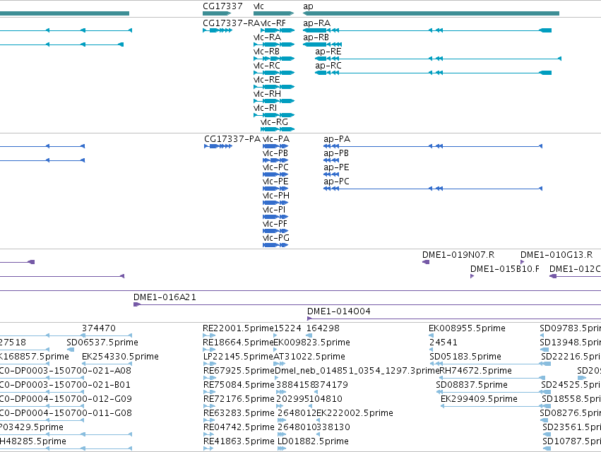Click the DME1-014O04 clone label
The image size is (601, 452).
pyautogui.click(x=339, y=311)
